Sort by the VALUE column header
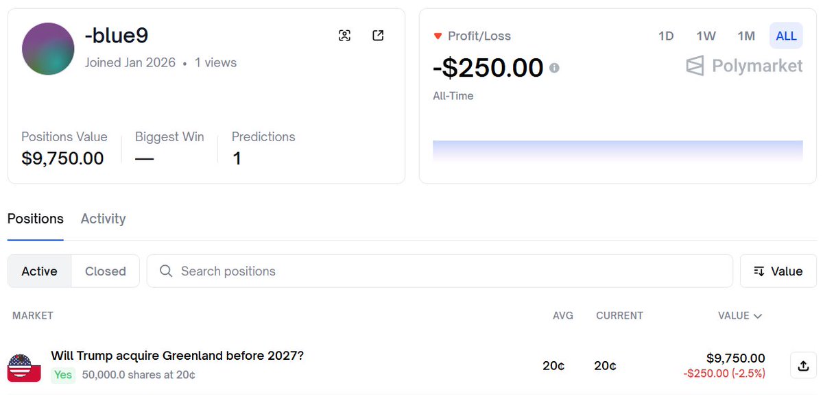823x416 pixels. [739, 316]
